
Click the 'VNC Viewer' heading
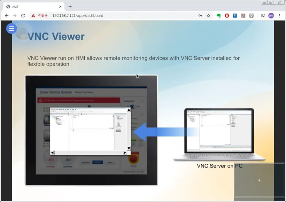coord(56,37)
